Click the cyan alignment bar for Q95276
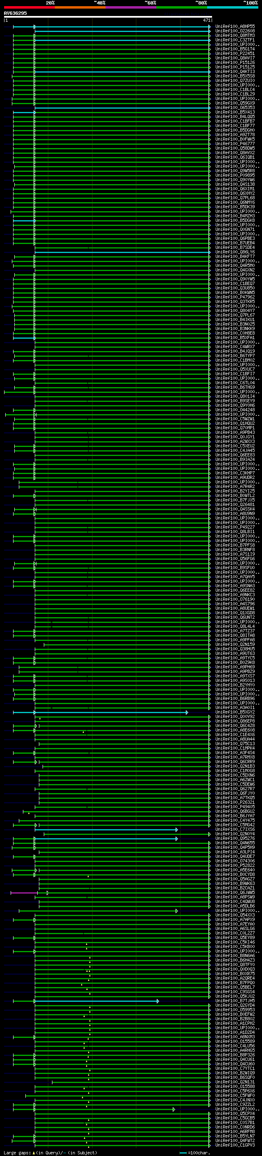Viewport: 262px width, 1156px height. 106,839
